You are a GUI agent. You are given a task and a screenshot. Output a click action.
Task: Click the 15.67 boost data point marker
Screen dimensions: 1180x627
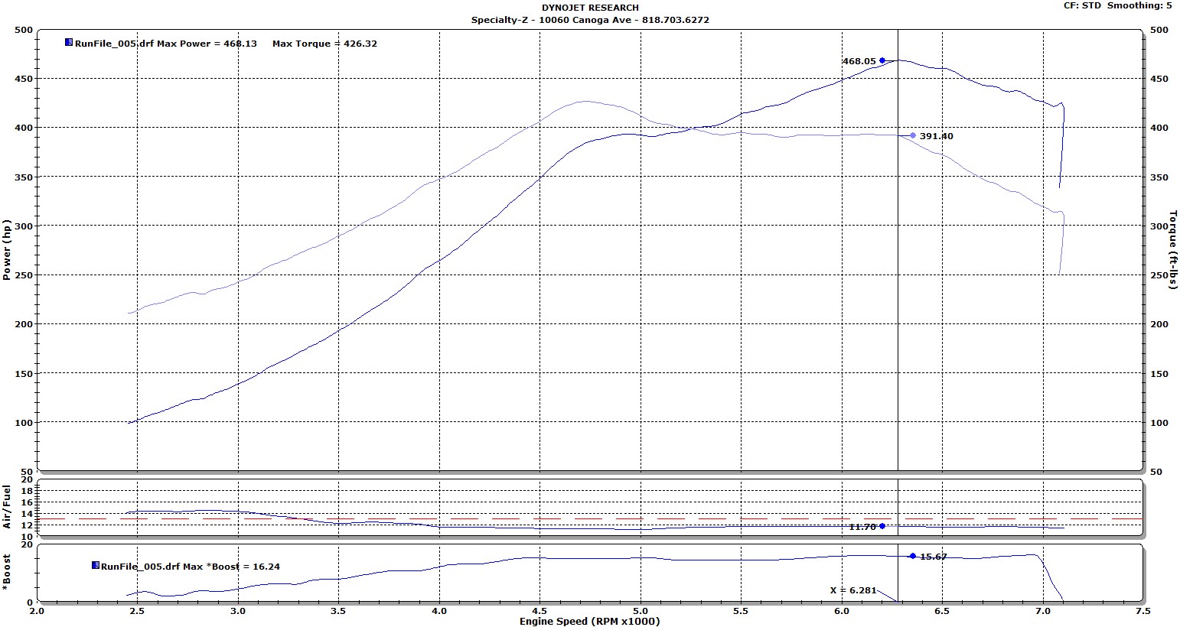[912, 556]
